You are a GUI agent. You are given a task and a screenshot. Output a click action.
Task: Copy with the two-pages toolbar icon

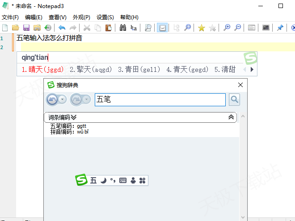(97, 28)
